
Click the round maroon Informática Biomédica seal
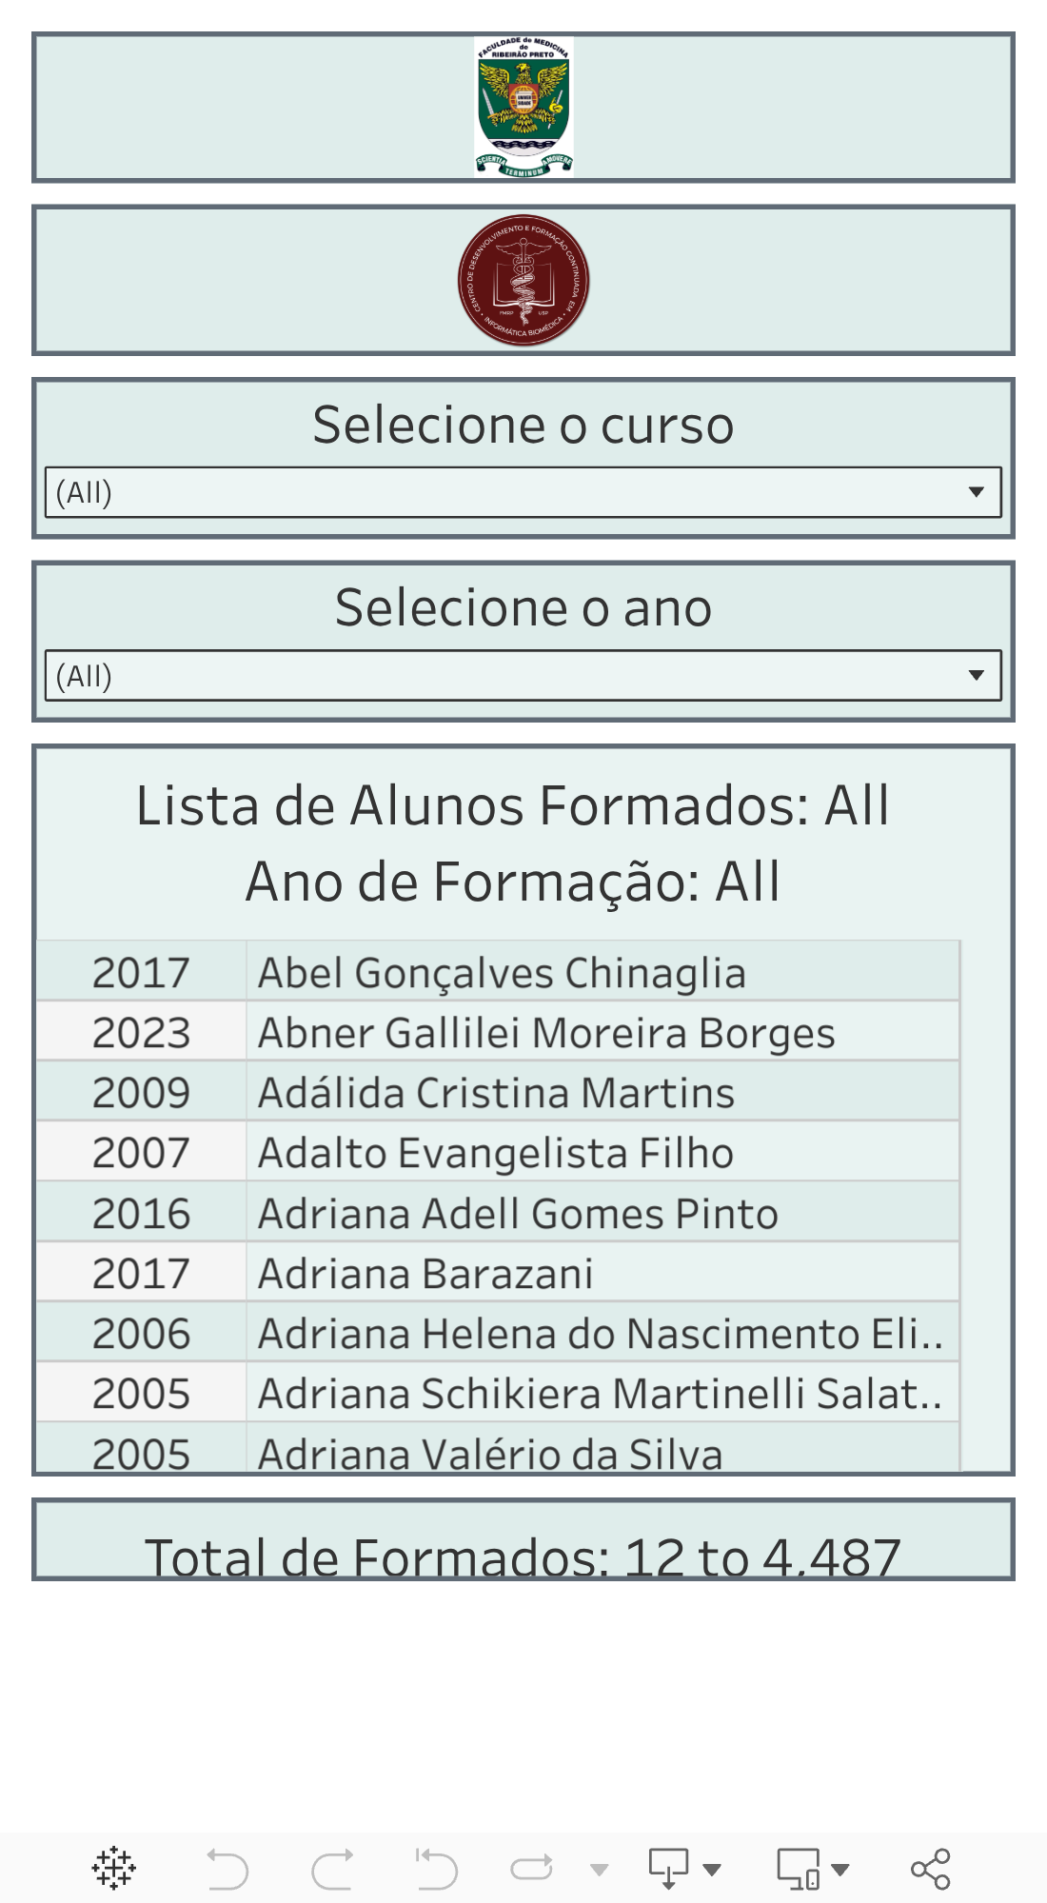[x=523, y=281]
